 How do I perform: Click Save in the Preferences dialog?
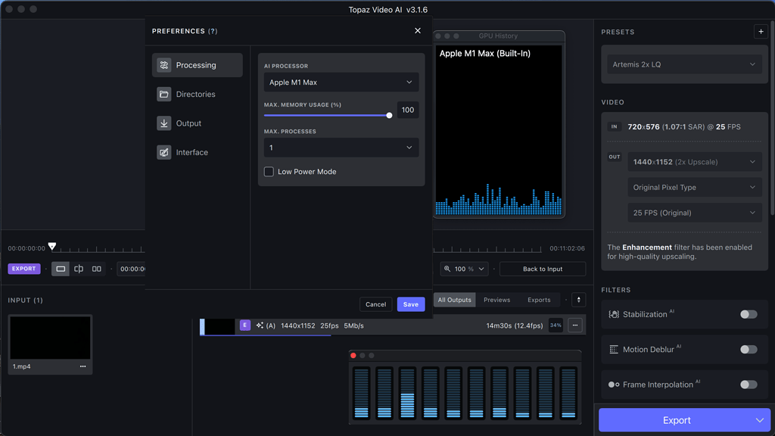410,304
